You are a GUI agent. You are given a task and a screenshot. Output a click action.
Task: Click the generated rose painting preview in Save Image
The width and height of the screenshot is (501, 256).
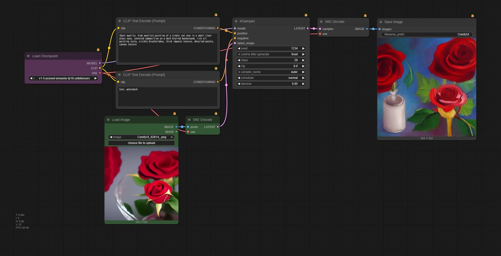(x=427, y=87)
